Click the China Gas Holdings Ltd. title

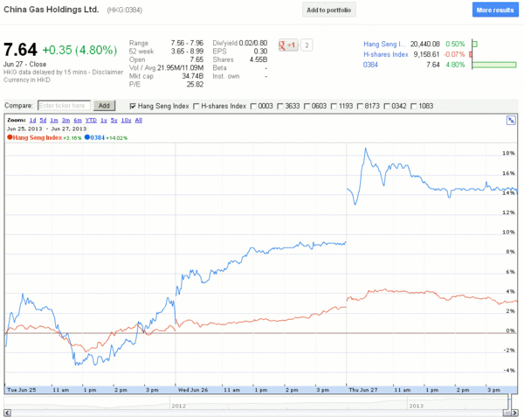(52, 10)
